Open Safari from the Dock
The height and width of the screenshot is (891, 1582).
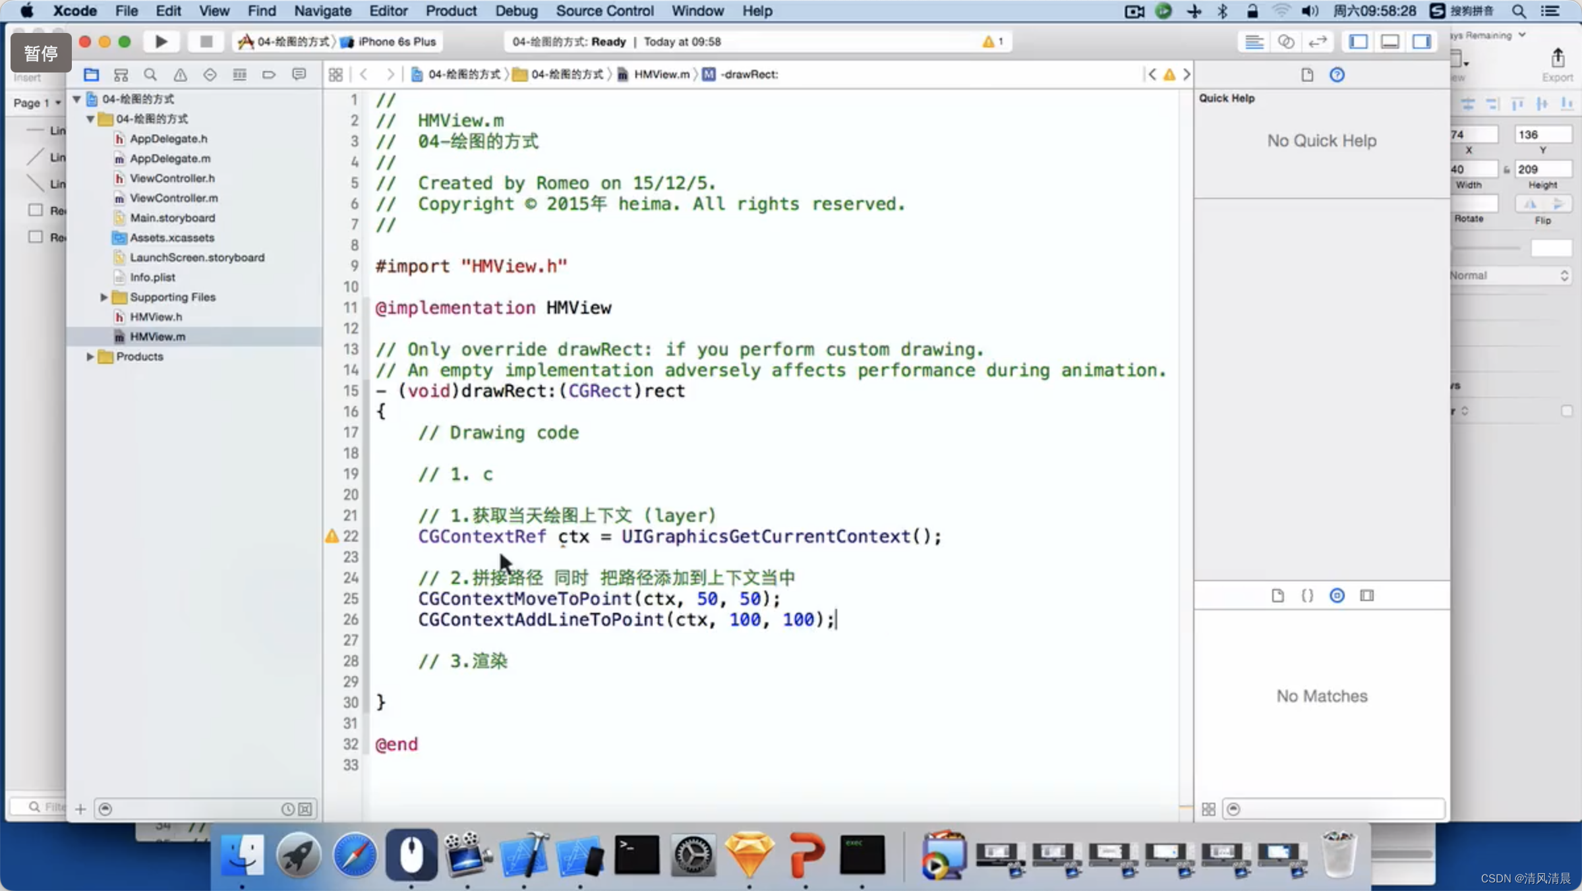coord(355,855)
